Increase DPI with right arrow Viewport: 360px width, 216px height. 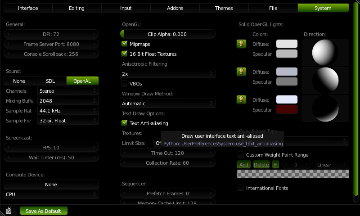pos(94,34)
